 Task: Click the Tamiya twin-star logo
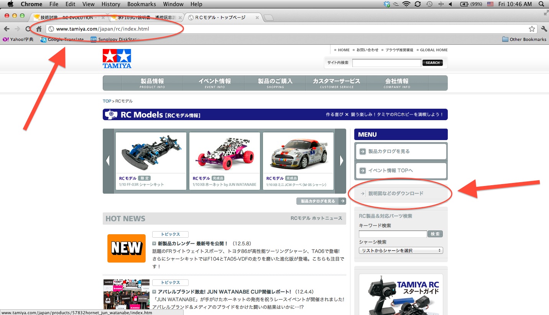coord(117,59)
